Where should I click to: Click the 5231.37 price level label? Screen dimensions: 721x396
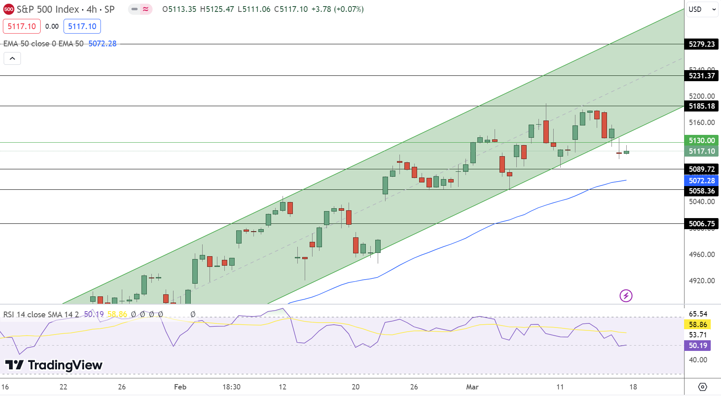tap(701, 75)
